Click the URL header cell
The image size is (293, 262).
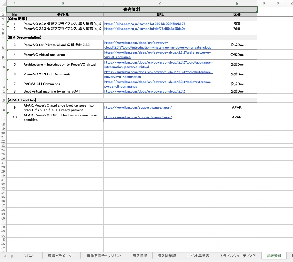tap(160, 15)
